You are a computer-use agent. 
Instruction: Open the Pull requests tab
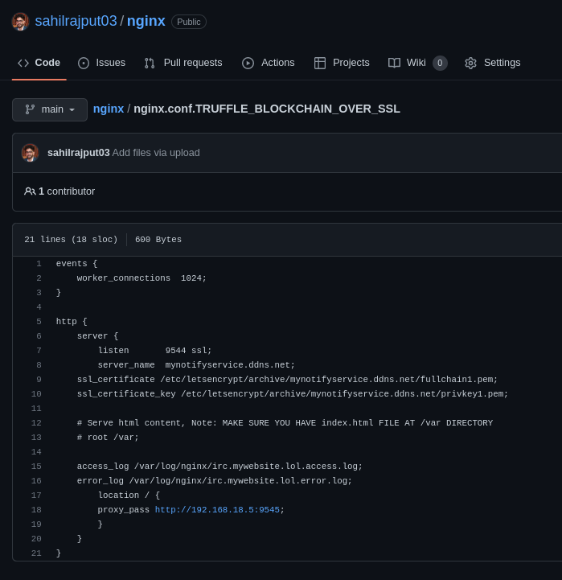(x=183, y=63)
